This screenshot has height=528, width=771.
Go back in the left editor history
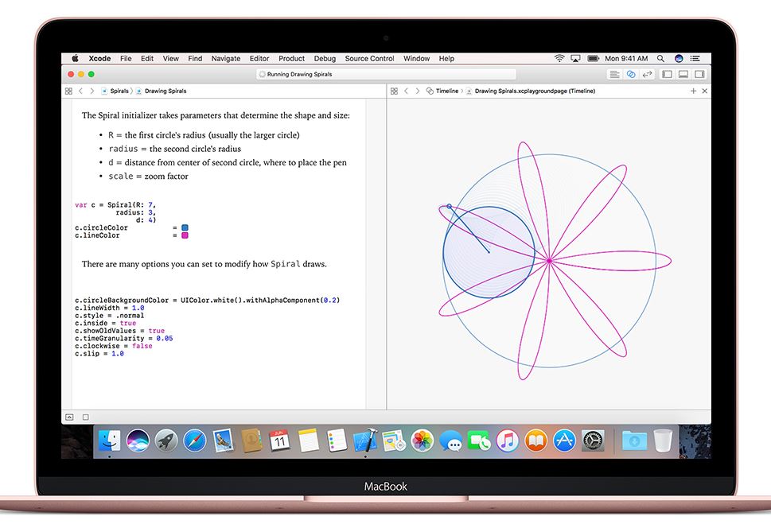point(80,91)
